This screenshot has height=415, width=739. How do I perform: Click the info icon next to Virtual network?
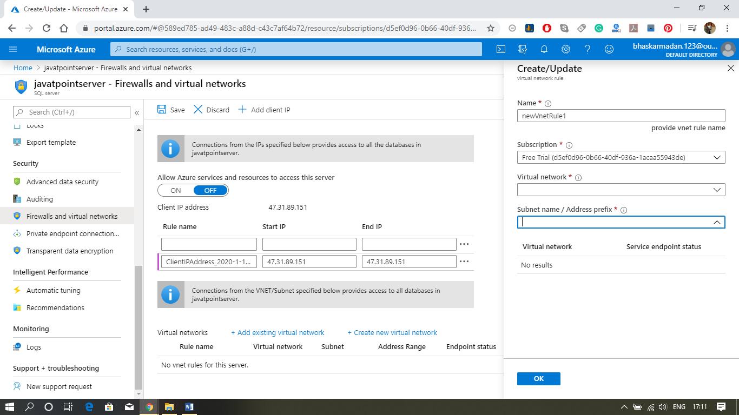click(x=578, y=177)
